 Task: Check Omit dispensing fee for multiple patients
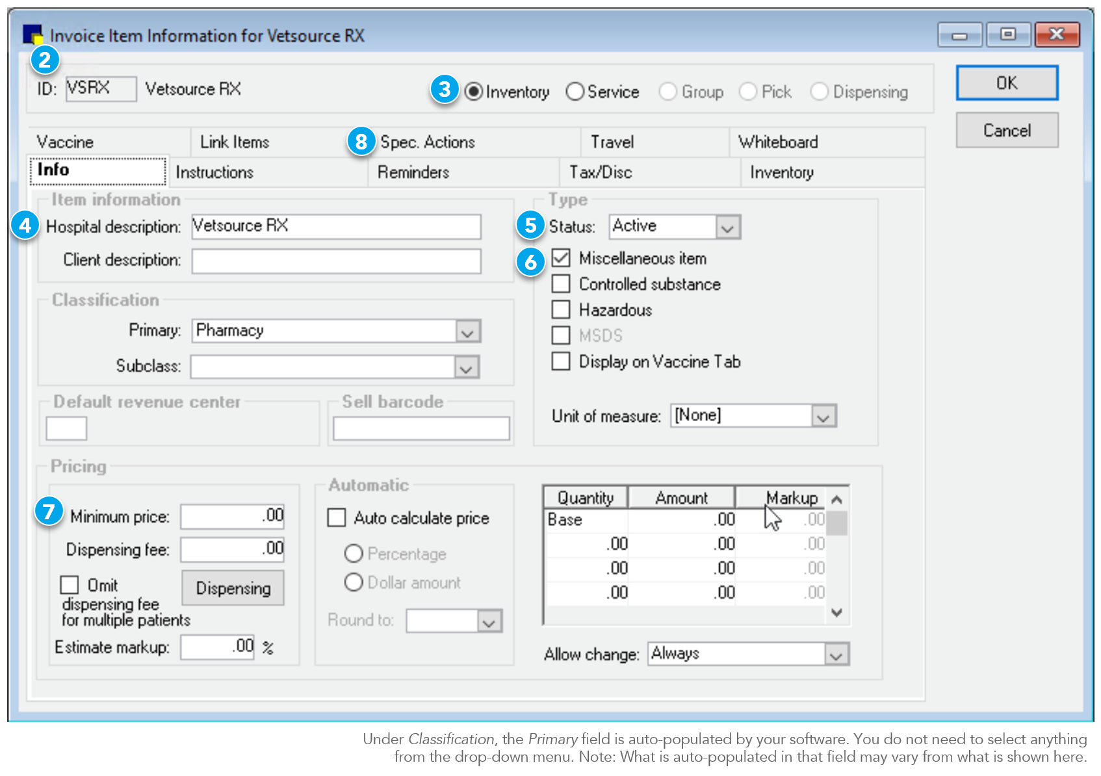pos(70,585)
